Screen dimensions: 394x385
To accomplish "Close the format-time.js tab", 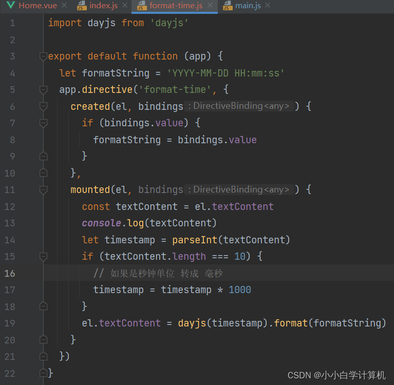I will tap(210, 5).
